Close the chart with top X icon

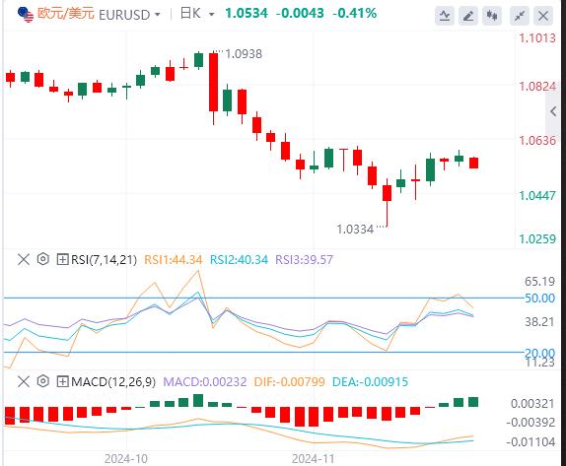coord(543,16)
